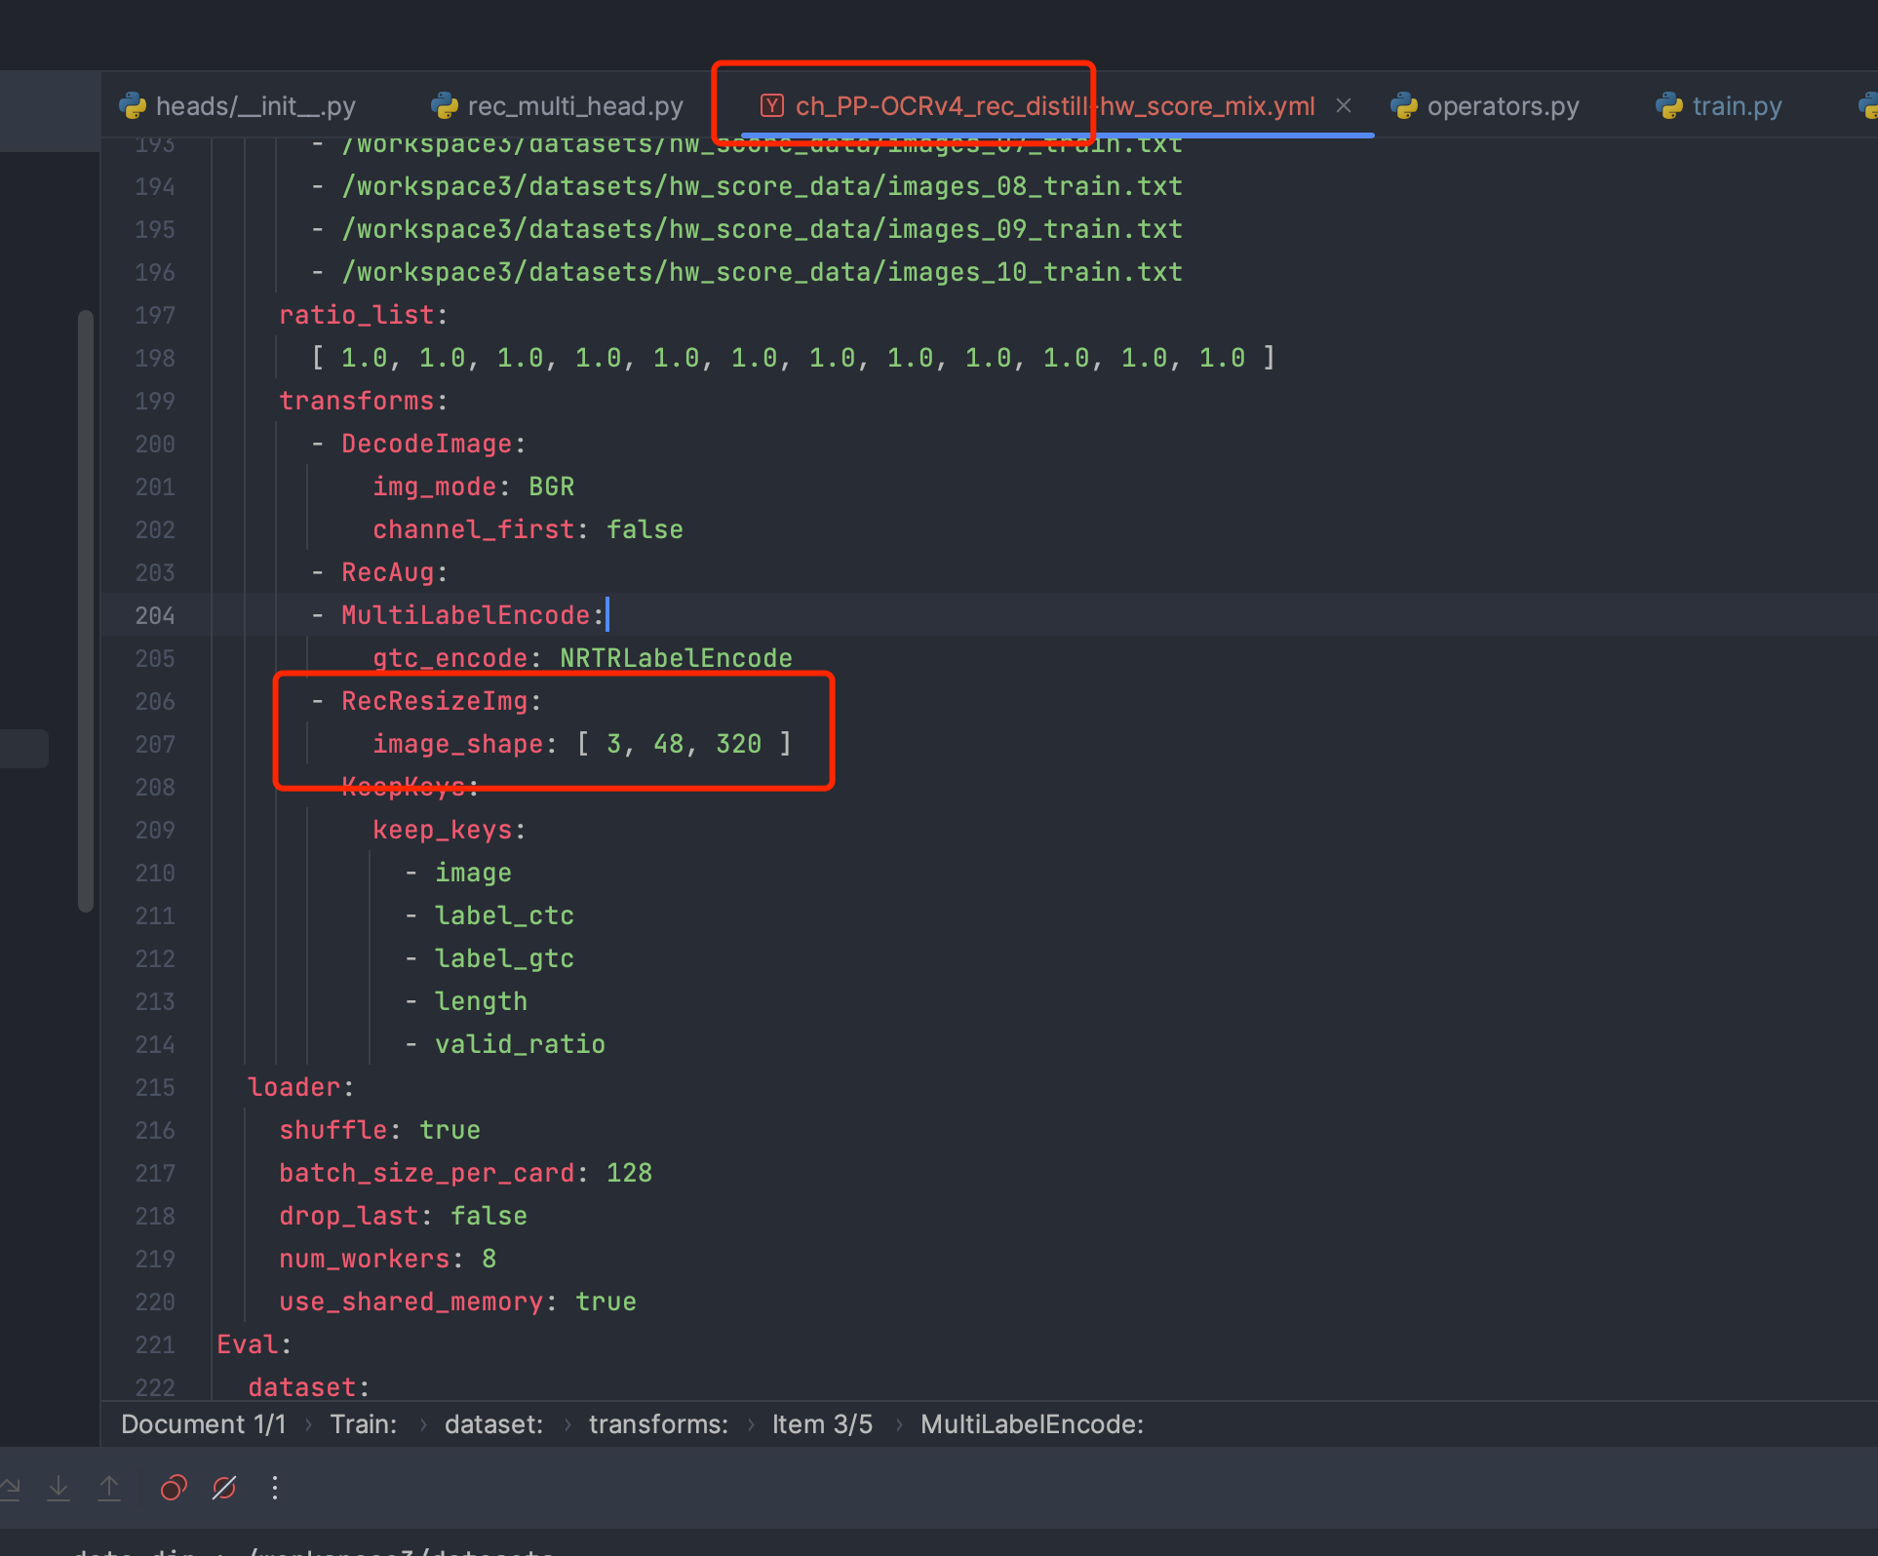Close the ch_PP-OCRv4_rec_distill tab
This screenshot has height=1556, width=1878.
tap(1344, 105)
